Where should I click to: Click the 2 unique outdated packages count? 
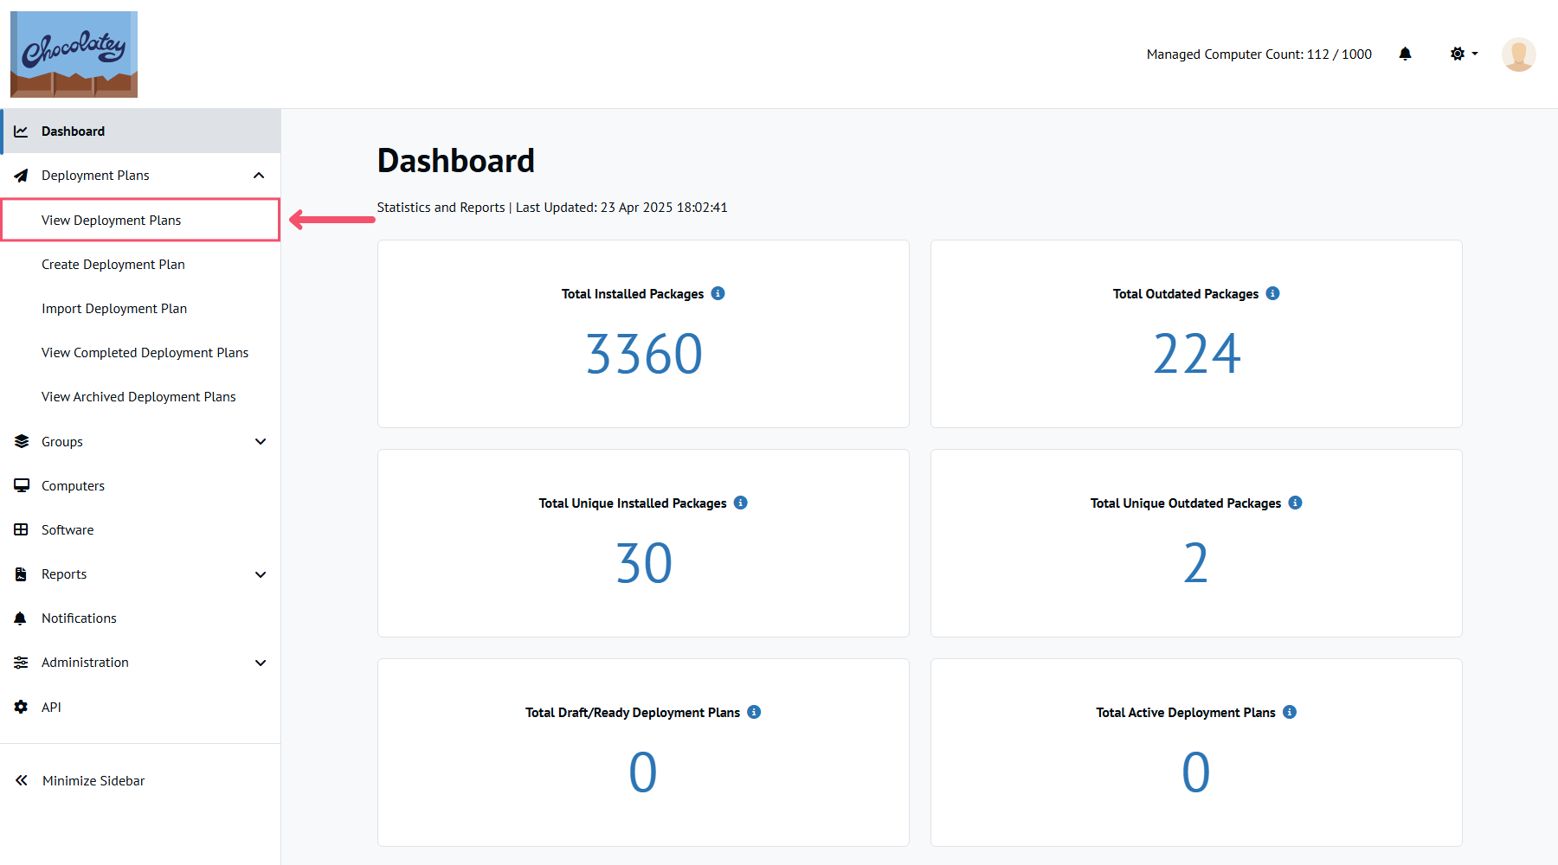click(1196, 563)
